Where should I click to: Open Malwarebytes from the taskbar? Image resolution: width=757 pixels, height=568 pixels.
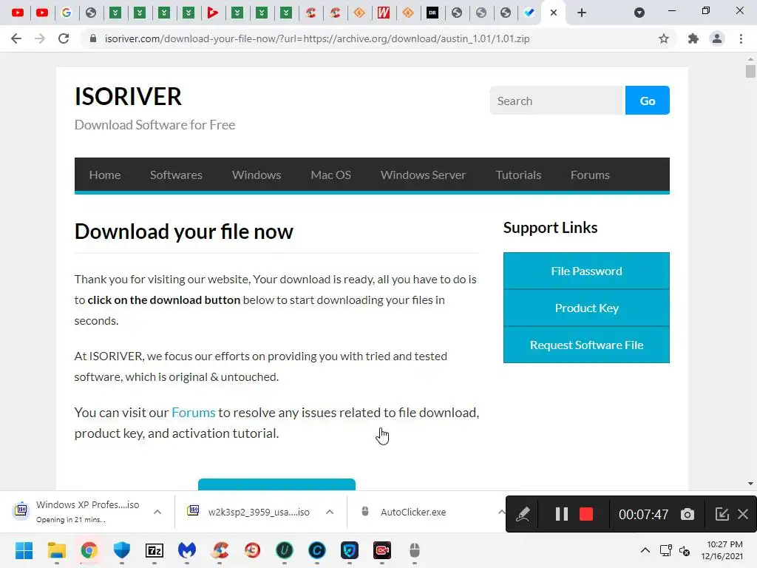pyautogui.click(x=187, y=550)
